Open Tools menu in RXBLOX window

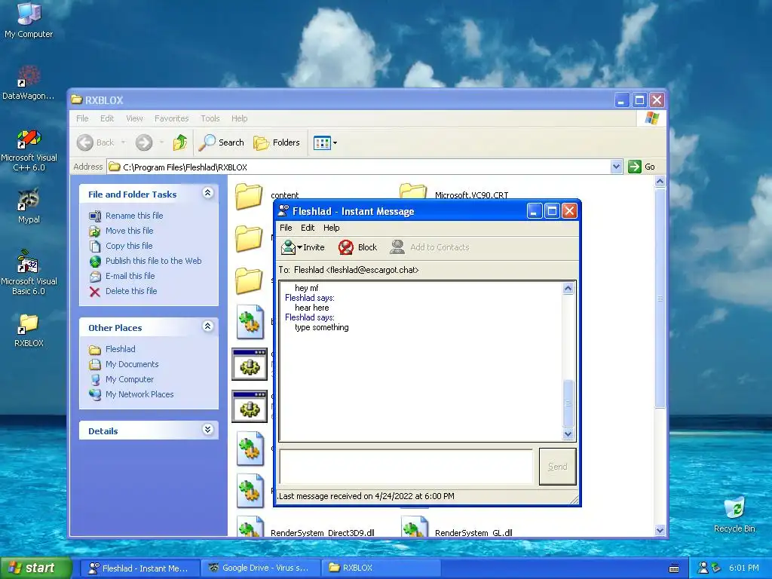(210, 118)
